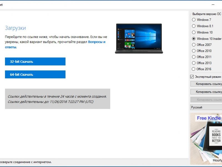The height and width of the screenshot is (167, 222).
Task: Select the Office 2013 radio button
Action: tap(193, 63)
